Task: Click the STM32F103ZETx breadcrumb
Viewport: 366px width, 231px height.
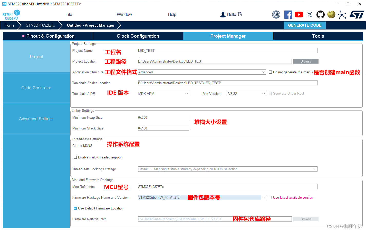Action: click(41, 25)
